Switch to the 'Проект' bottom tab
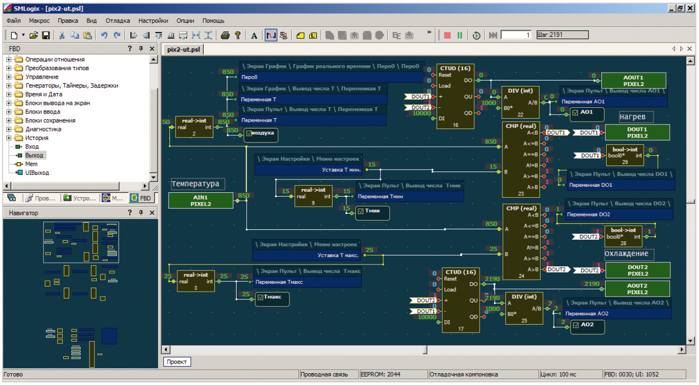This screenshot has width=699, height=385. tap(176, 362)
